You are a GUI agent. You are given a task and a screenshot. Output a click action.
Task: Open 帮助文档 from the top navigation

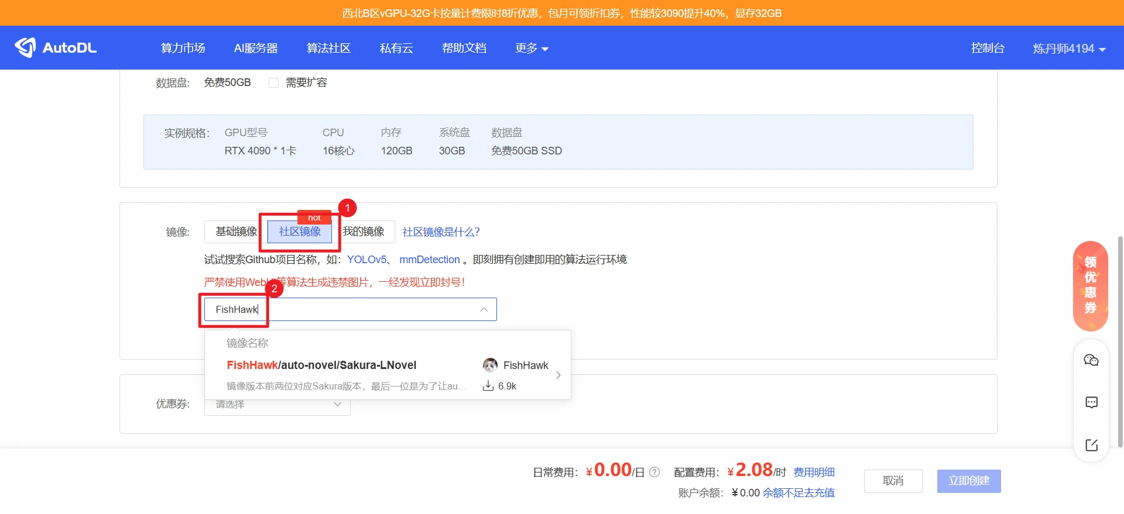(x=464, y=48)
